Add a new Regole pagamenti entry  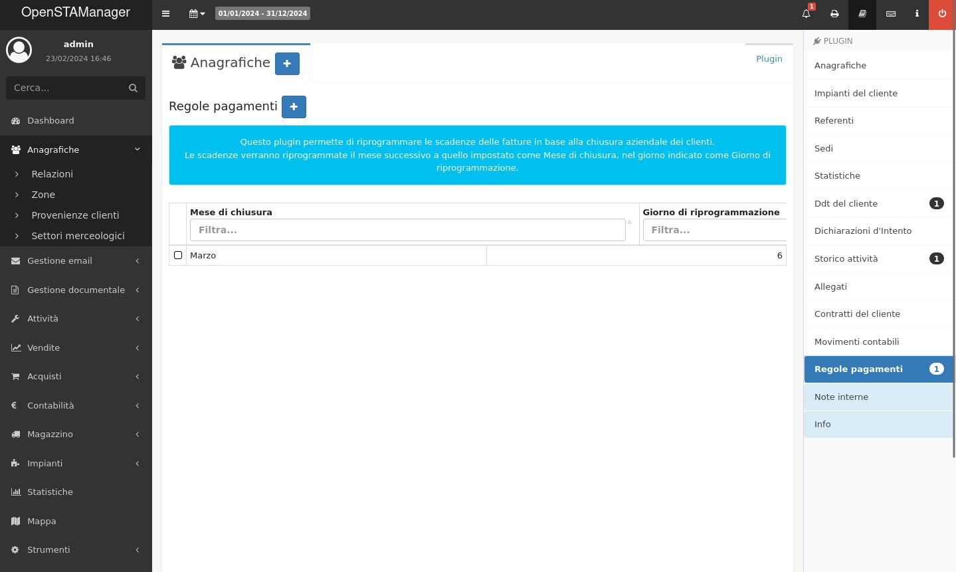click(294, 107)
